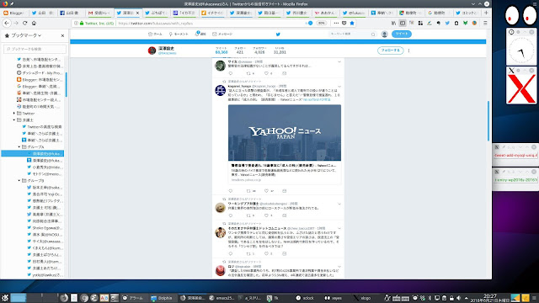Retweet the 弁護士ドットコムニュース tweet
The height and width of the screenshot is (303, 539).
(x=248, y=253)
